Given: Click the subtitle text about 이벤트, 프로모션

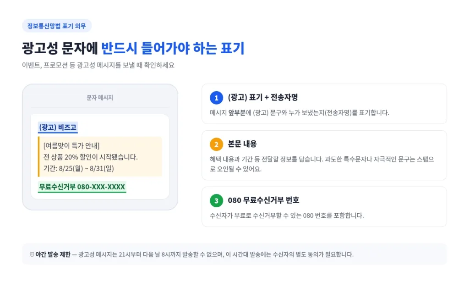Looking at the screenshot, I should click(98, 65).
